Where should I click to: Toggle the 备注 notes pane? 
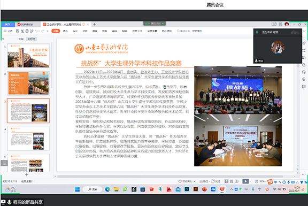pyautogui.click(x=204, y=181)
